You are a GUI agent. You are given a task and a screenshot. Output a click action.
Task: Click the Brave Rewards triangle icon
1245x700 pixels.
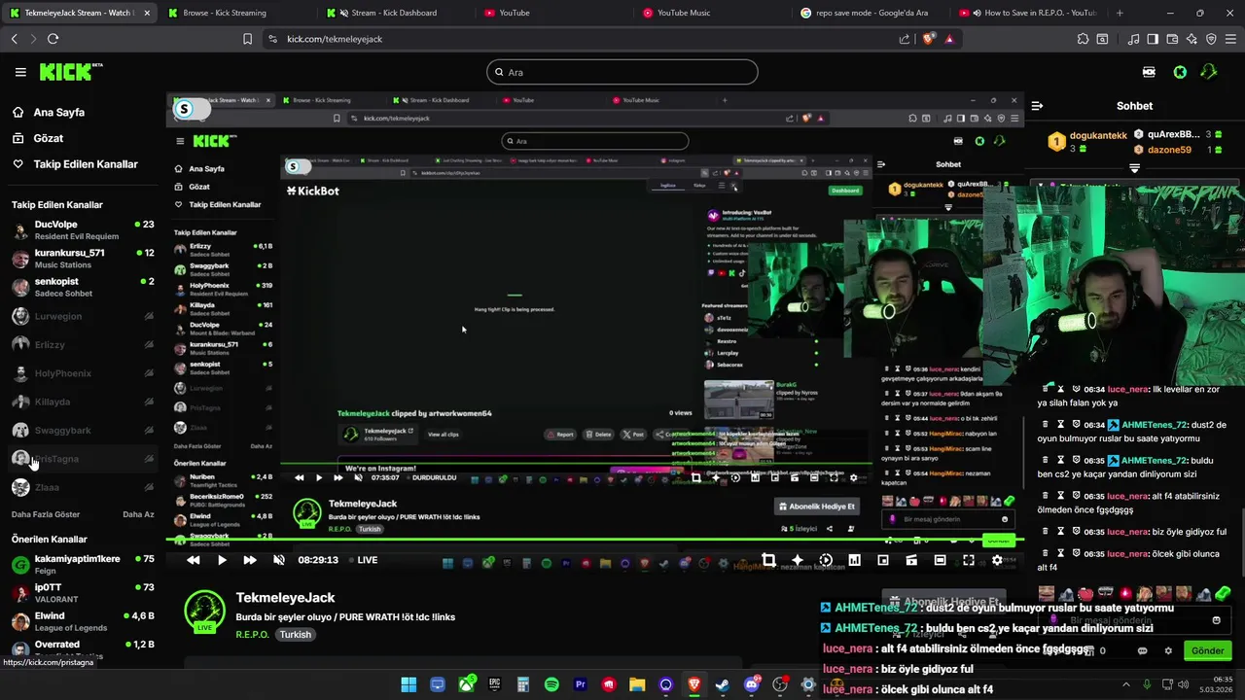[949, 39]
